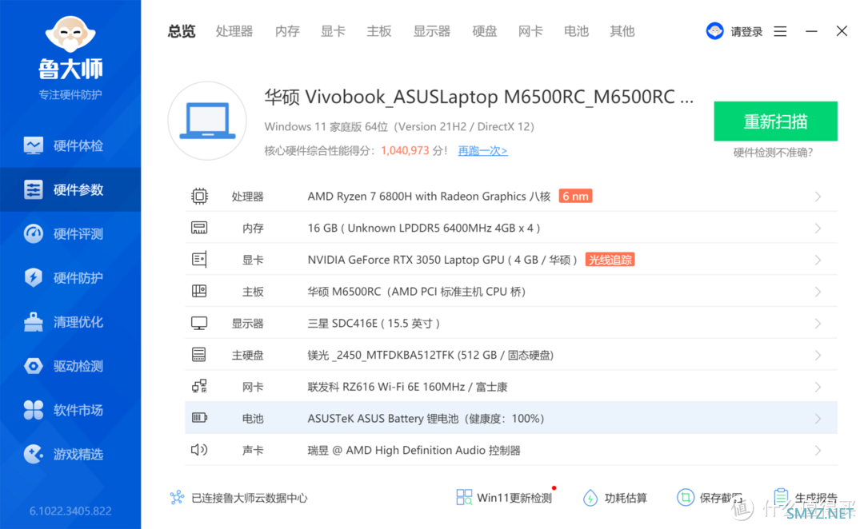Image resolution: width=864 pixels, height=529 pixels.
Task: Expand the 处理器 row chevron
Action: [x=818, y=197]
